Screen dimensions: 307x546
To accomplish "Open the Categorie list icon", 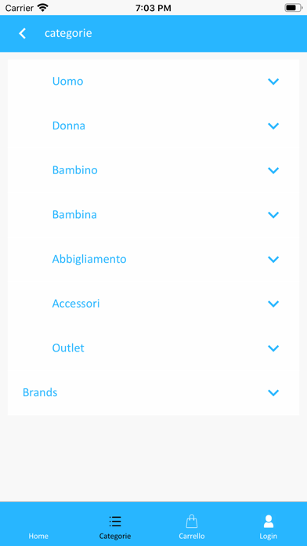I will click(x=115, y=521).
